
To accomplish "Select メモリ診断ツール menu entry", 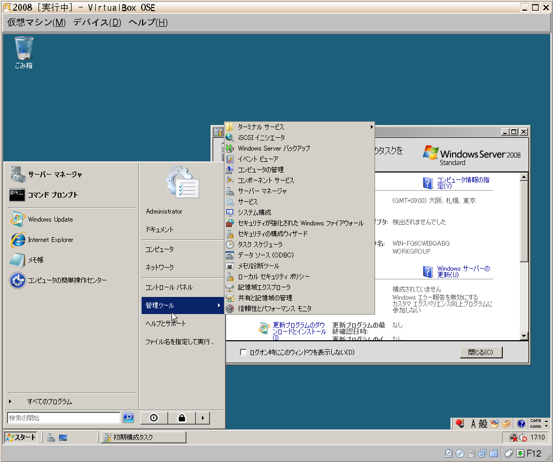I will pos(299,266).
